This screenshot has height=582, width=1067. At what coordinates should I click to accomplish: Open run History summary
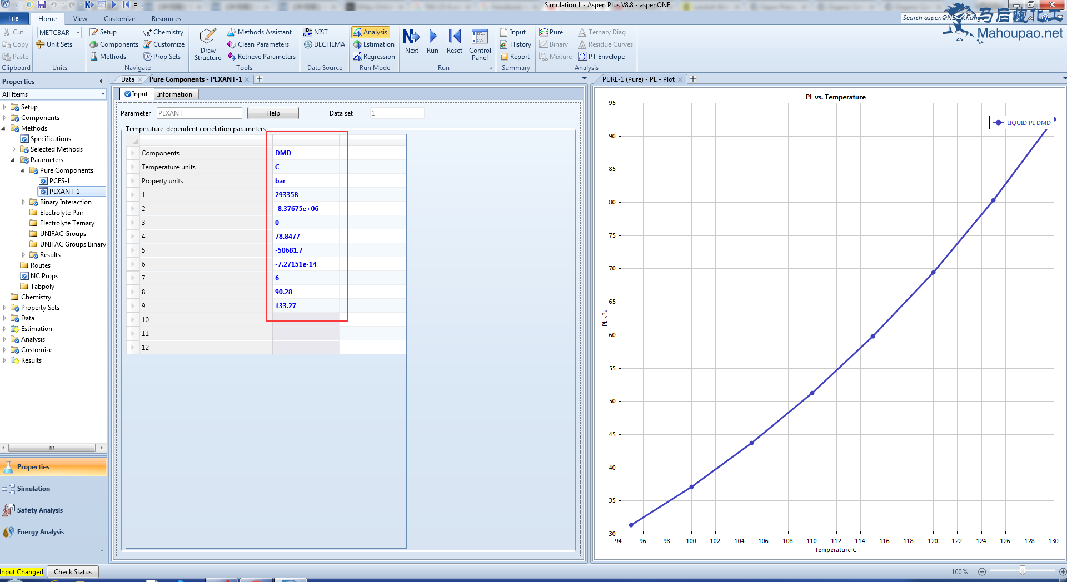[x=515, y=44]
